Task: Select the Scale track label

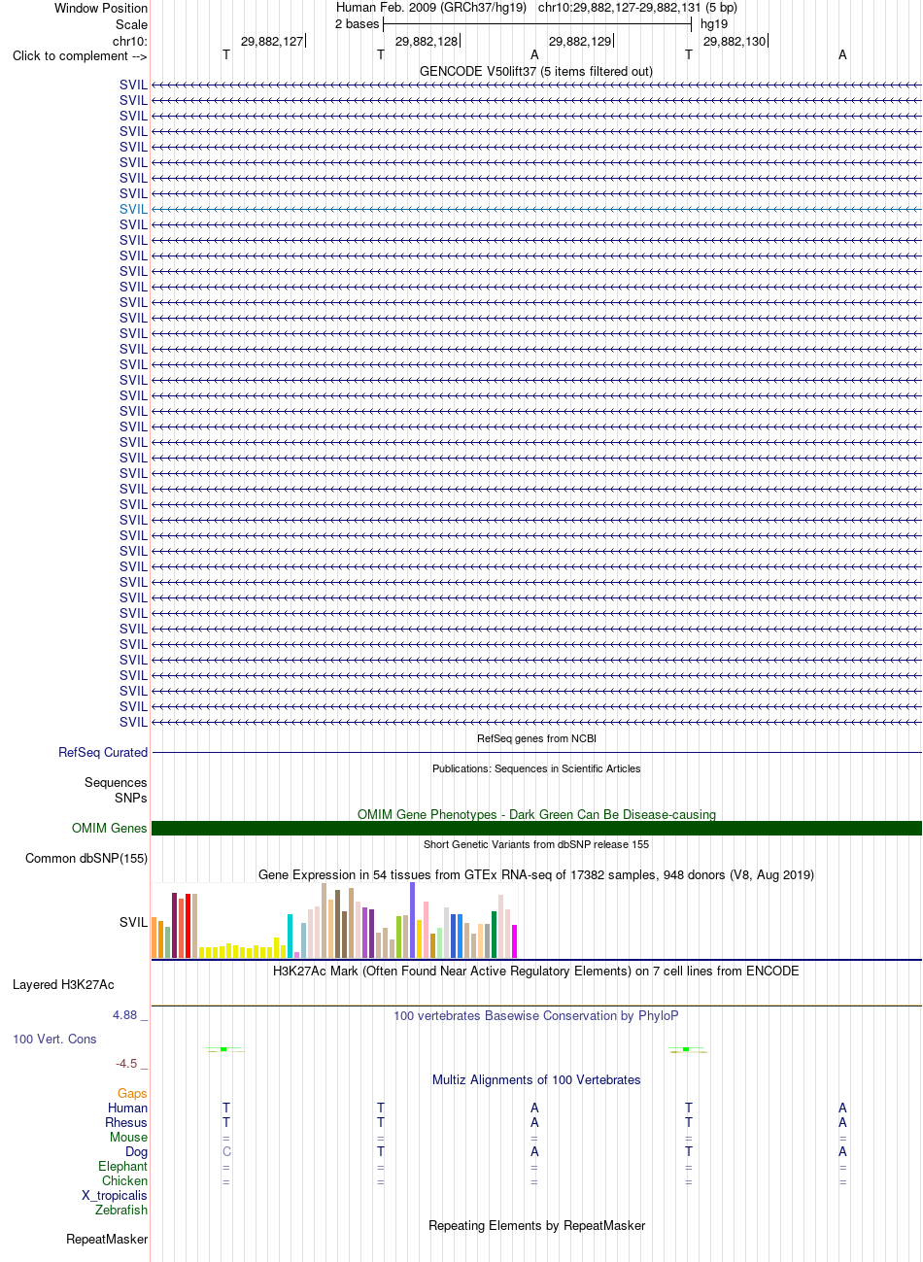Action: [131, 24]
